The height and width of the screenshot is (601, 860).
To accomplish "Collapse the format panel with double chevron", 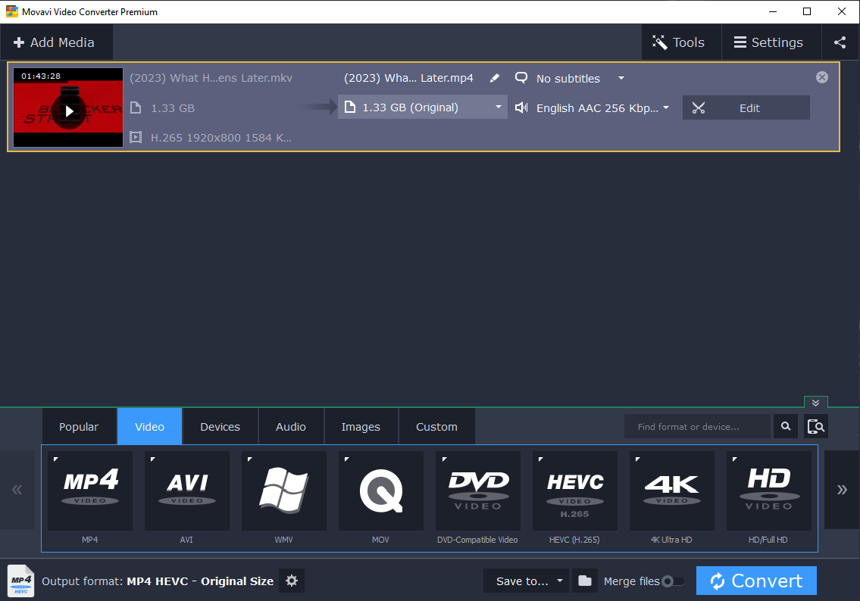I will click(815, 403).
